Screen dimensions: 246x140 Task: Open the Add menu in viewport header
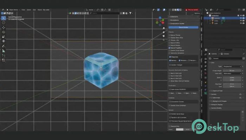(34, 10)
